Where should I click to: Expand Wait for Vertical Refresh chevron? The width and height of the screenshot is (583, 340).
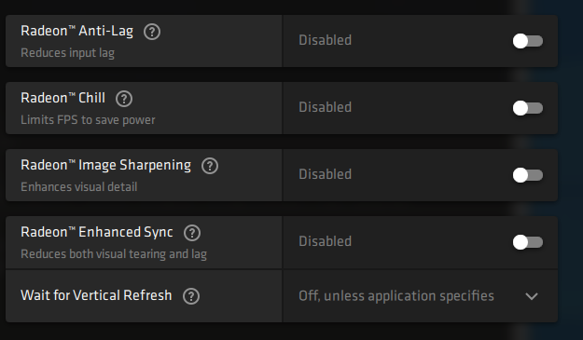point(532,296)
